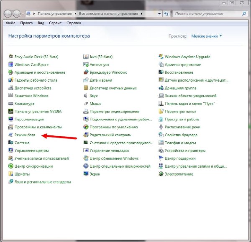Click the Администрирование gear icon

click(x=161, y=64)
